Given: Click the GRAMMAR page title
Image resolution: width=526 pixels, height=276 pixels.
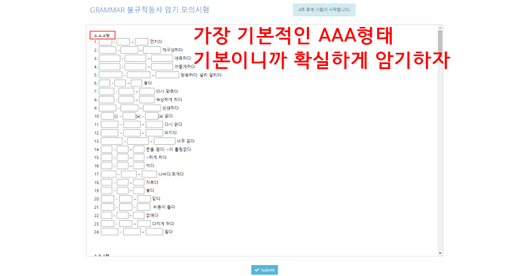Looking at the screenshot, I should (149, 10).
